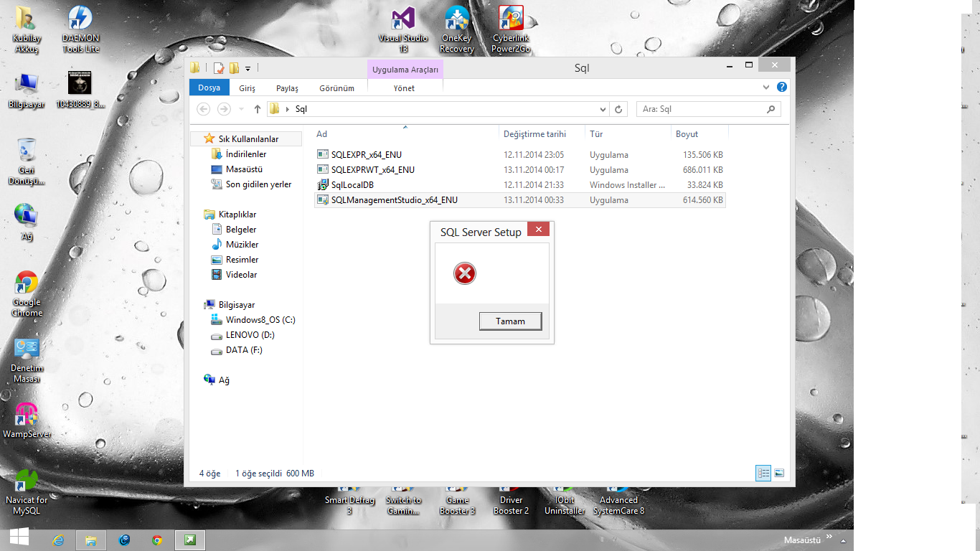Click the magnifier search icon
The image size is (980, 551).
(771, 109)
